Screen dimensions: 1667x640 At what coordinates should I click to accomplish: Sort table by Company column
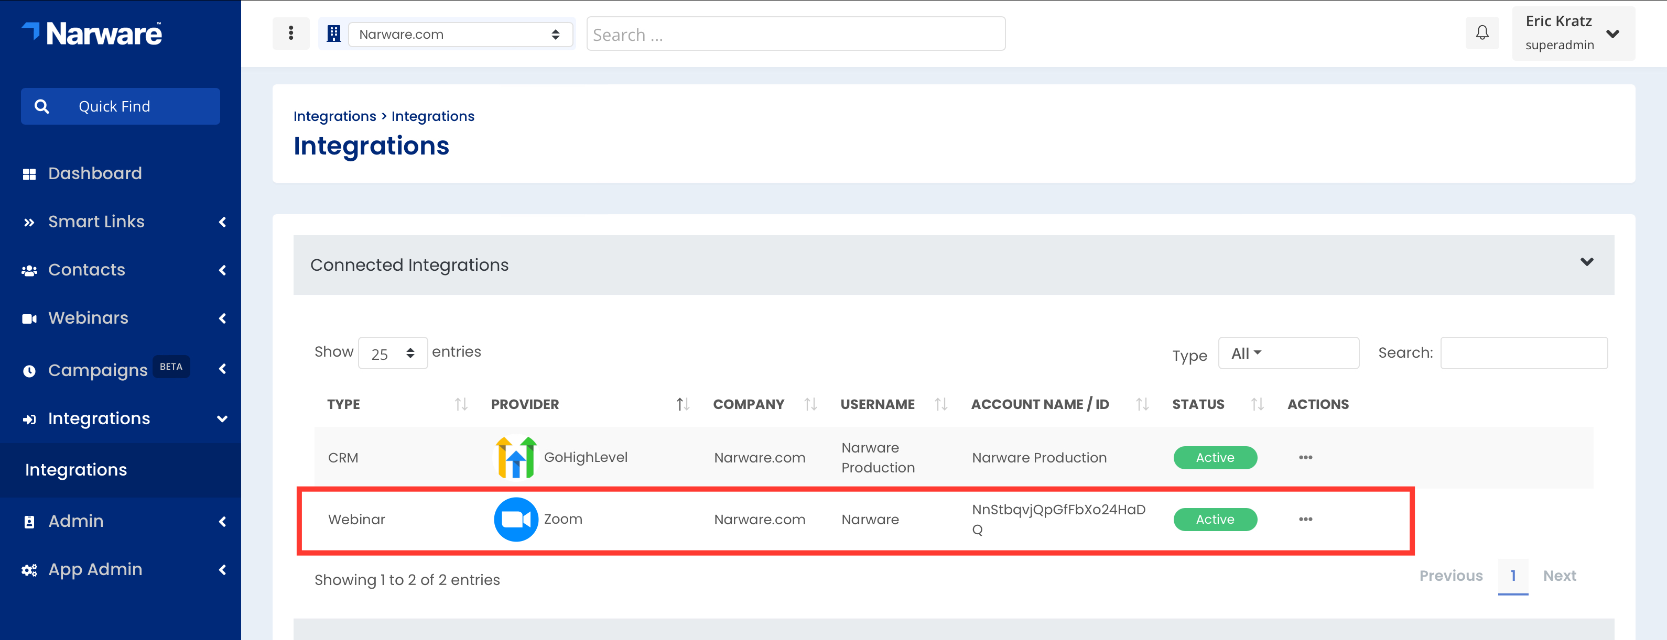[x=810, y=404]
